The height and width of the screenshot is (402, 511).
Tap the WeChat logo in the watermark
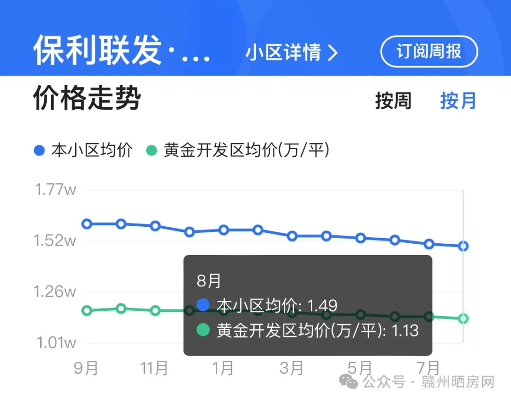[348, 382]
